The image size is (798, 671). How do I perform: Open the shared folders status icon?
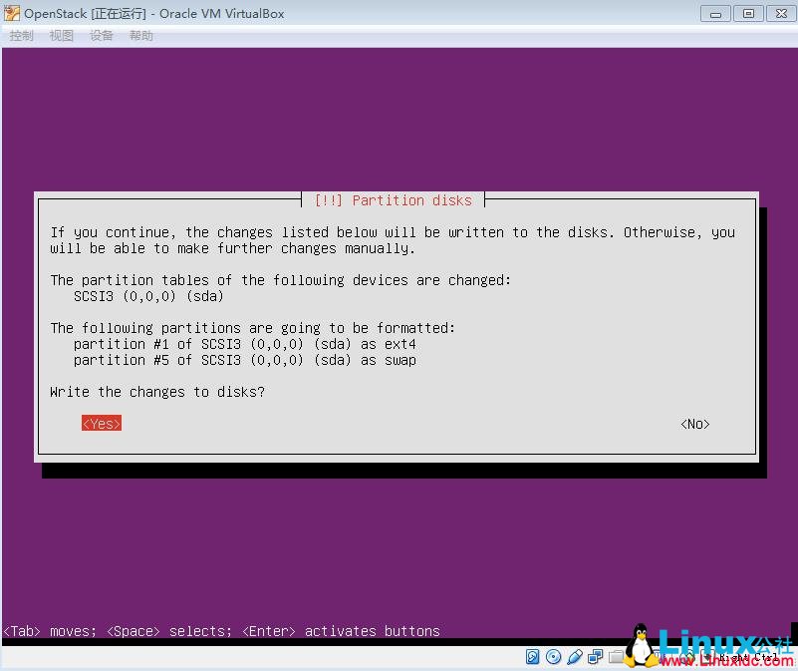(x=618, y=657)
